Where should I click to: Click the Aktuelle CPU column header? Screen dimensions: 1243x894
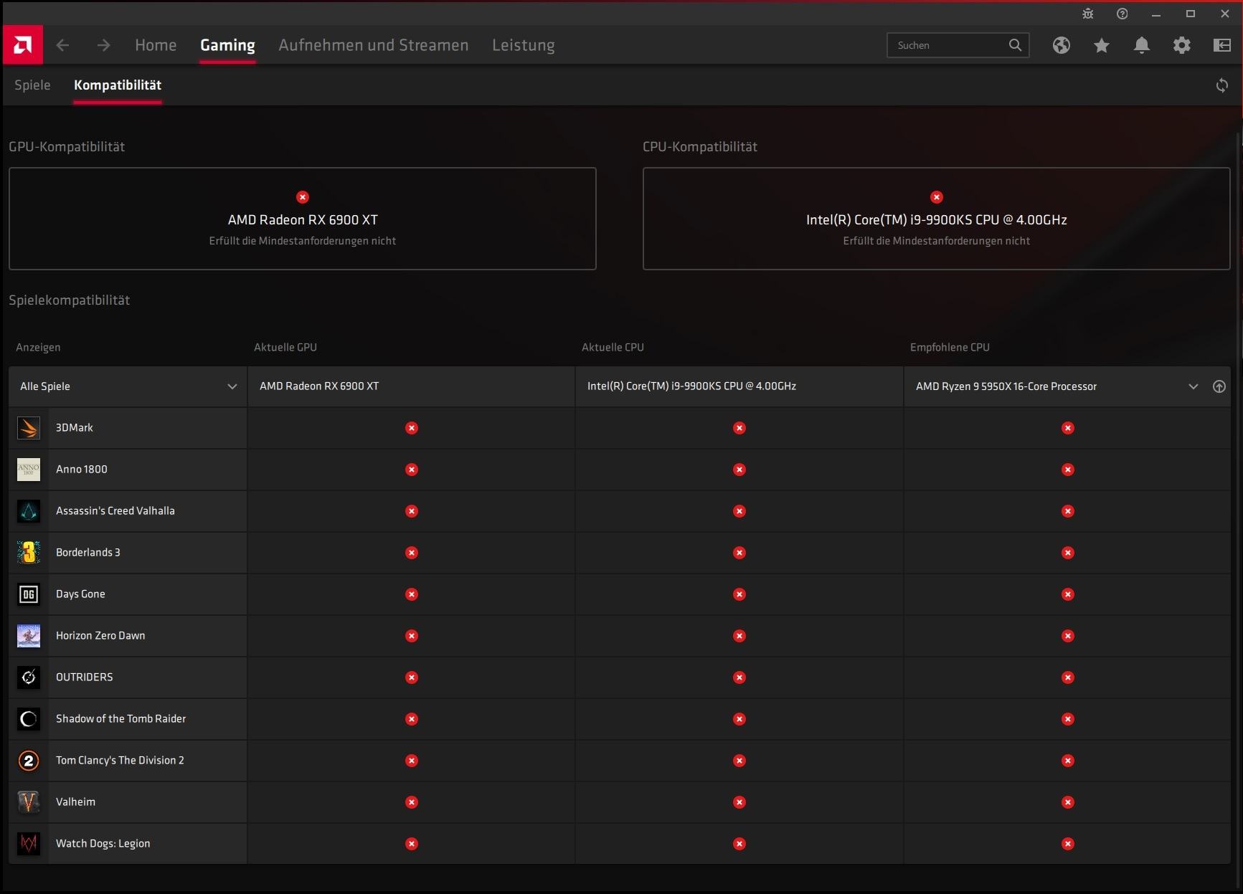coord(613,348)
